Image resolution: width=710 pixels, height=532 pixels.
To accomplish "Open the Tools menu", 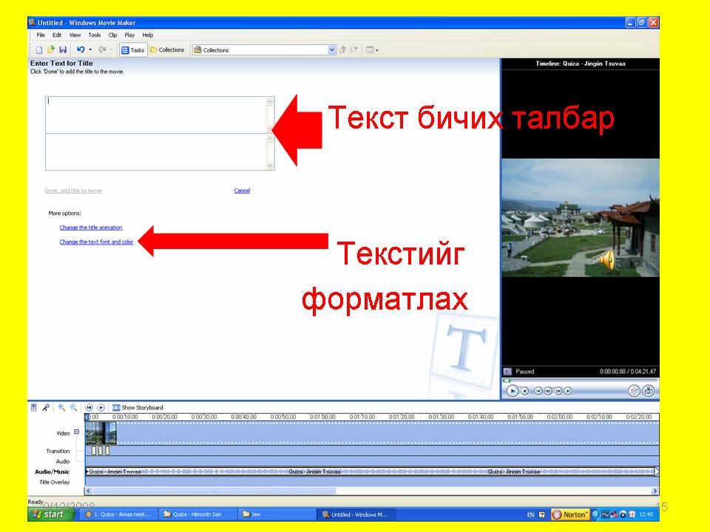I will [95, 35].
